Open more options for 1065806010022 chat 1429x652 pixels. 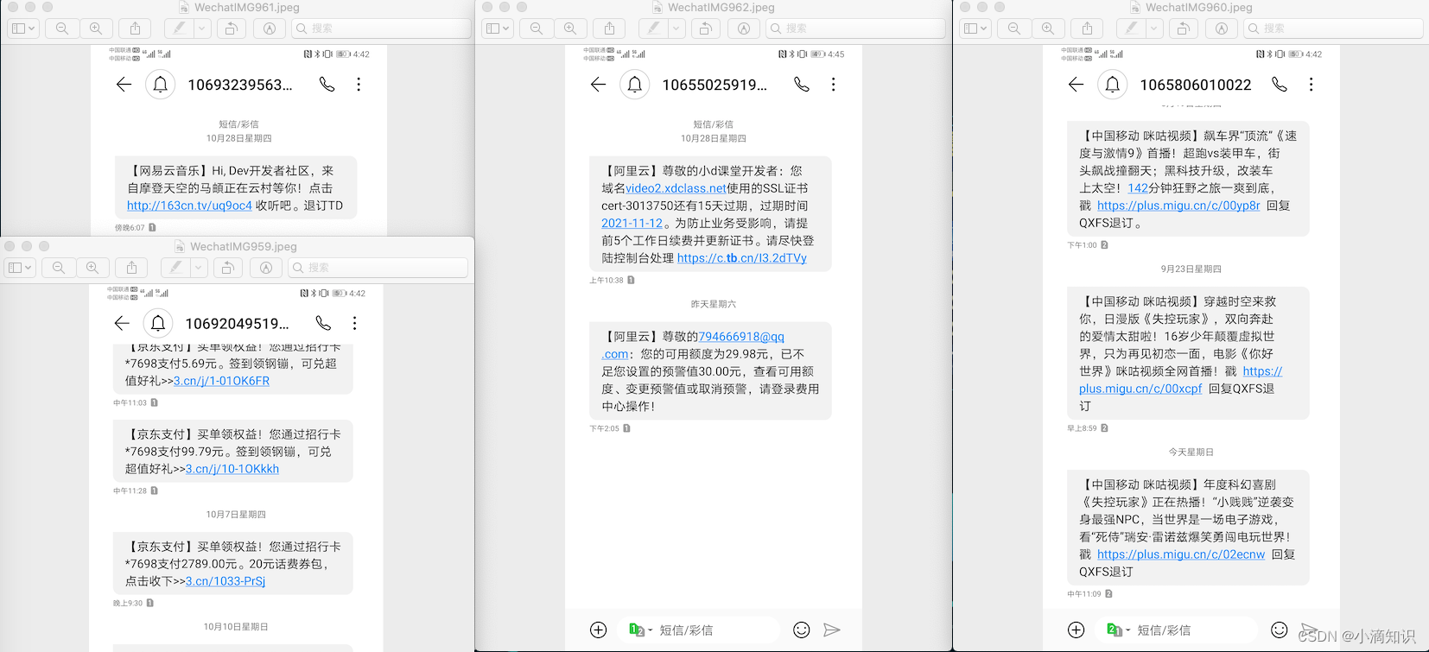(x=1311, y=85)
